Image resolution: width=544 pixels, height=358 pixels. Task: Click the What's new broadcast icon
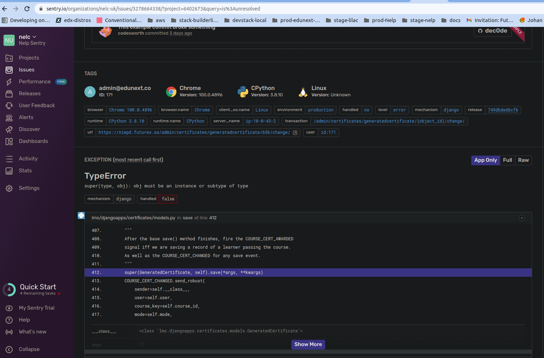point(9,332)
